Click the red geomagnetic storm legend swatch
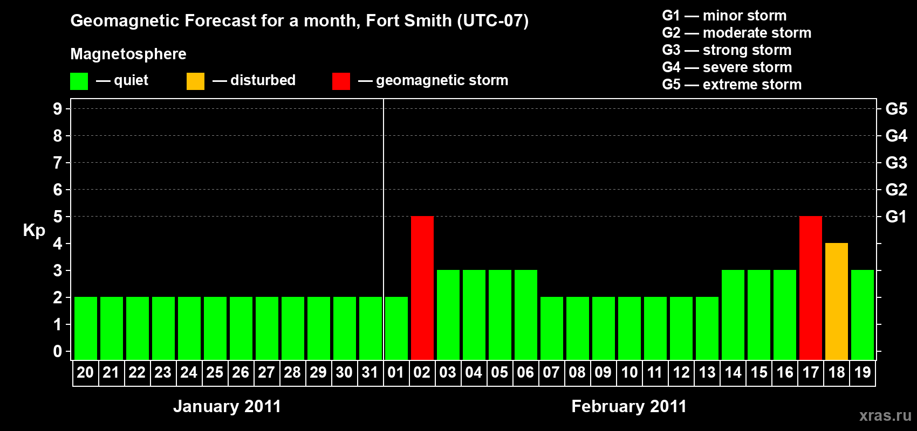Screen dimensions: 917x431 click(341, 81)
